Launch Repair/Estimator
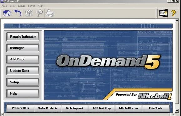The image size is (181, 116). click(23, 37)
